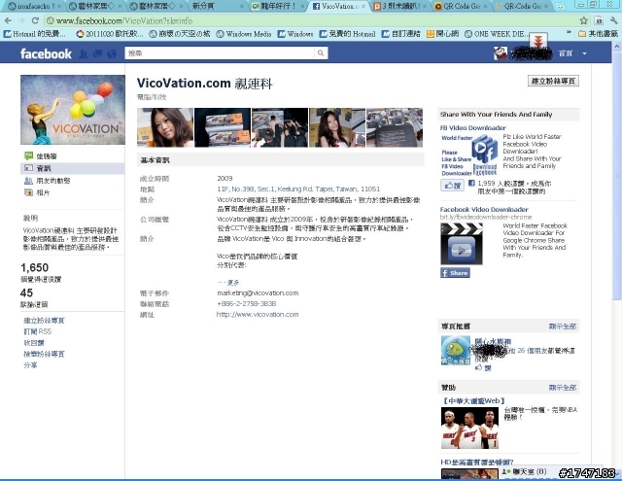Screen dimensions: 622x481
Task: Like the recommended page via thumbs-up
Action: coord(483,368)
